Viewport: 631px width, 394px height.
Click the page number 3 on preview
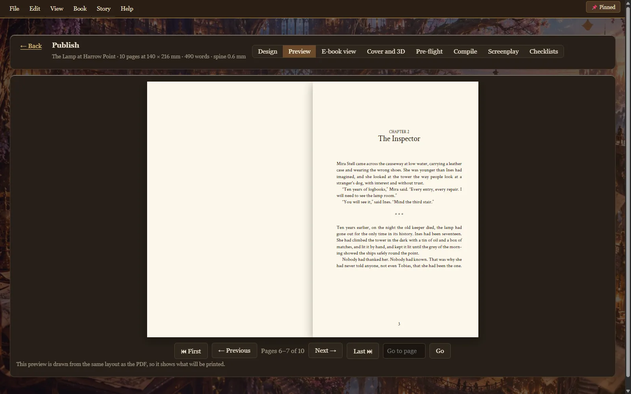pos(399,324)
